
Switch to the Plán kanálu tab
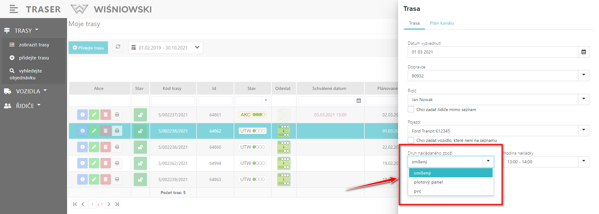[x=442, y=23]
